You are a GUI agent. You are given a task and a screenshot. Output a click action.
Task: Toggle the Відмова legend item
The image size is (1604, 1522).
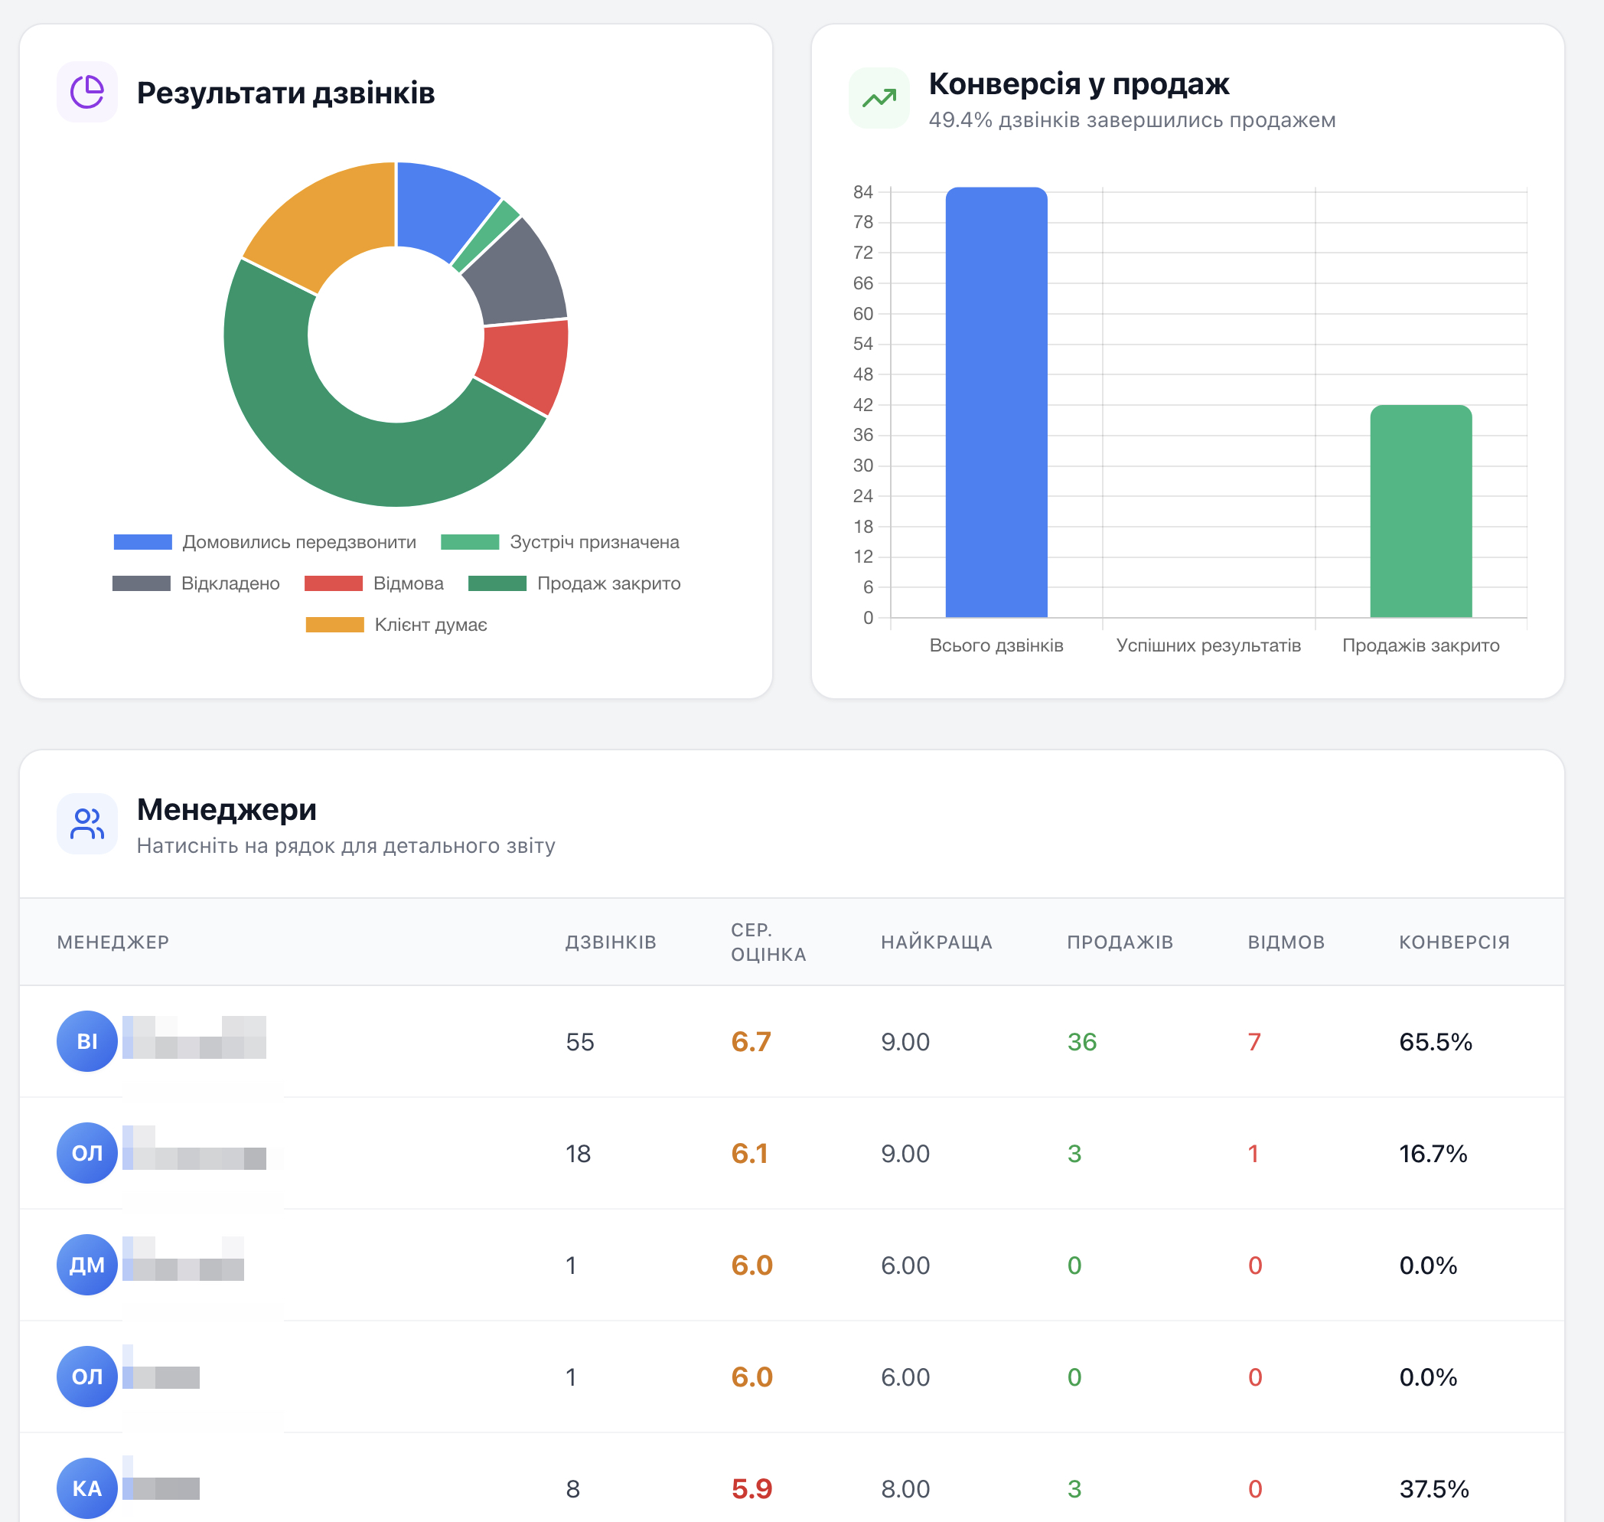pos(374,583)
